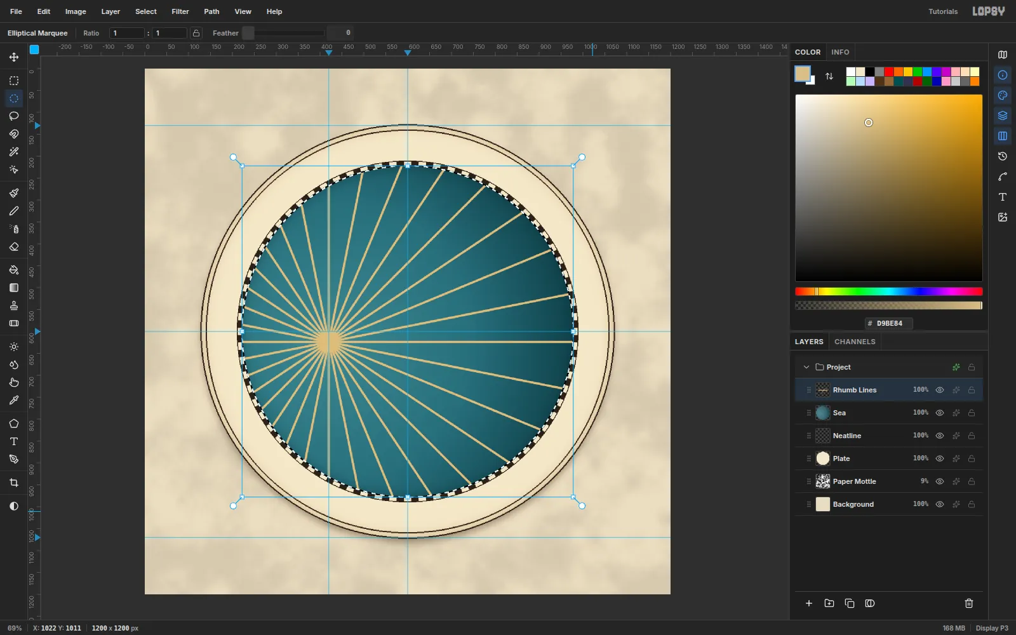Select the Pen path tool
The width and height of the screenshot is (1016, 635).
click(14, 459)
